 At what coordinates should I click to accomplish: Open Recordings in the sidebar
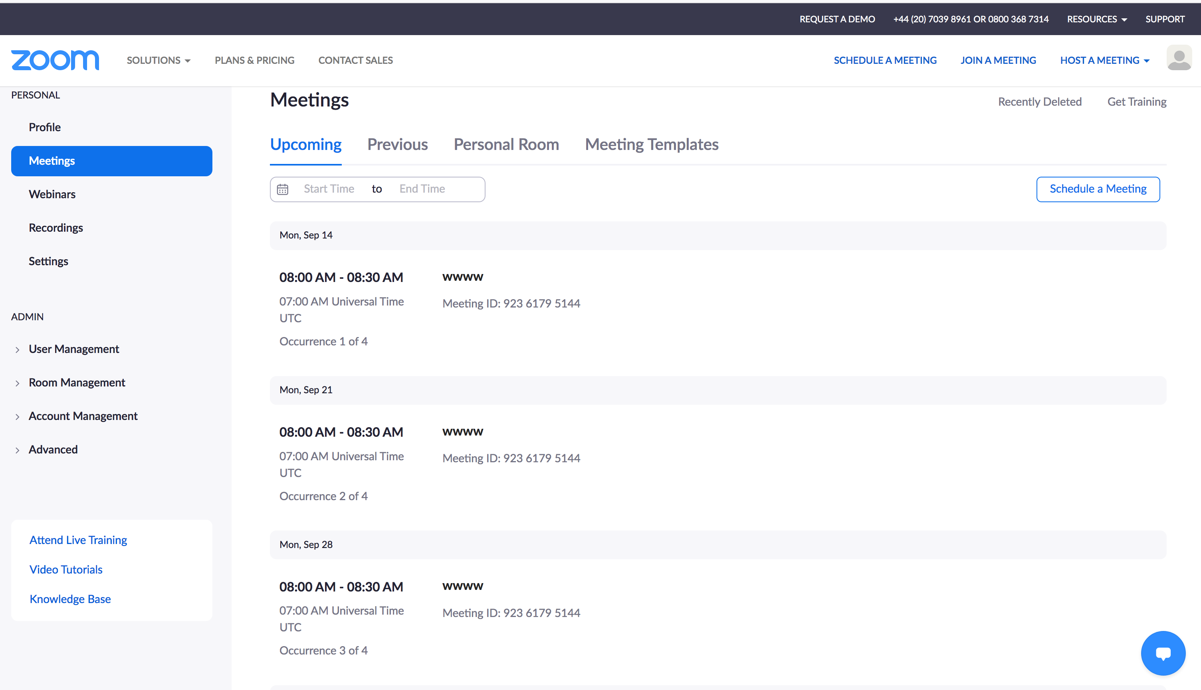point(55,227)
